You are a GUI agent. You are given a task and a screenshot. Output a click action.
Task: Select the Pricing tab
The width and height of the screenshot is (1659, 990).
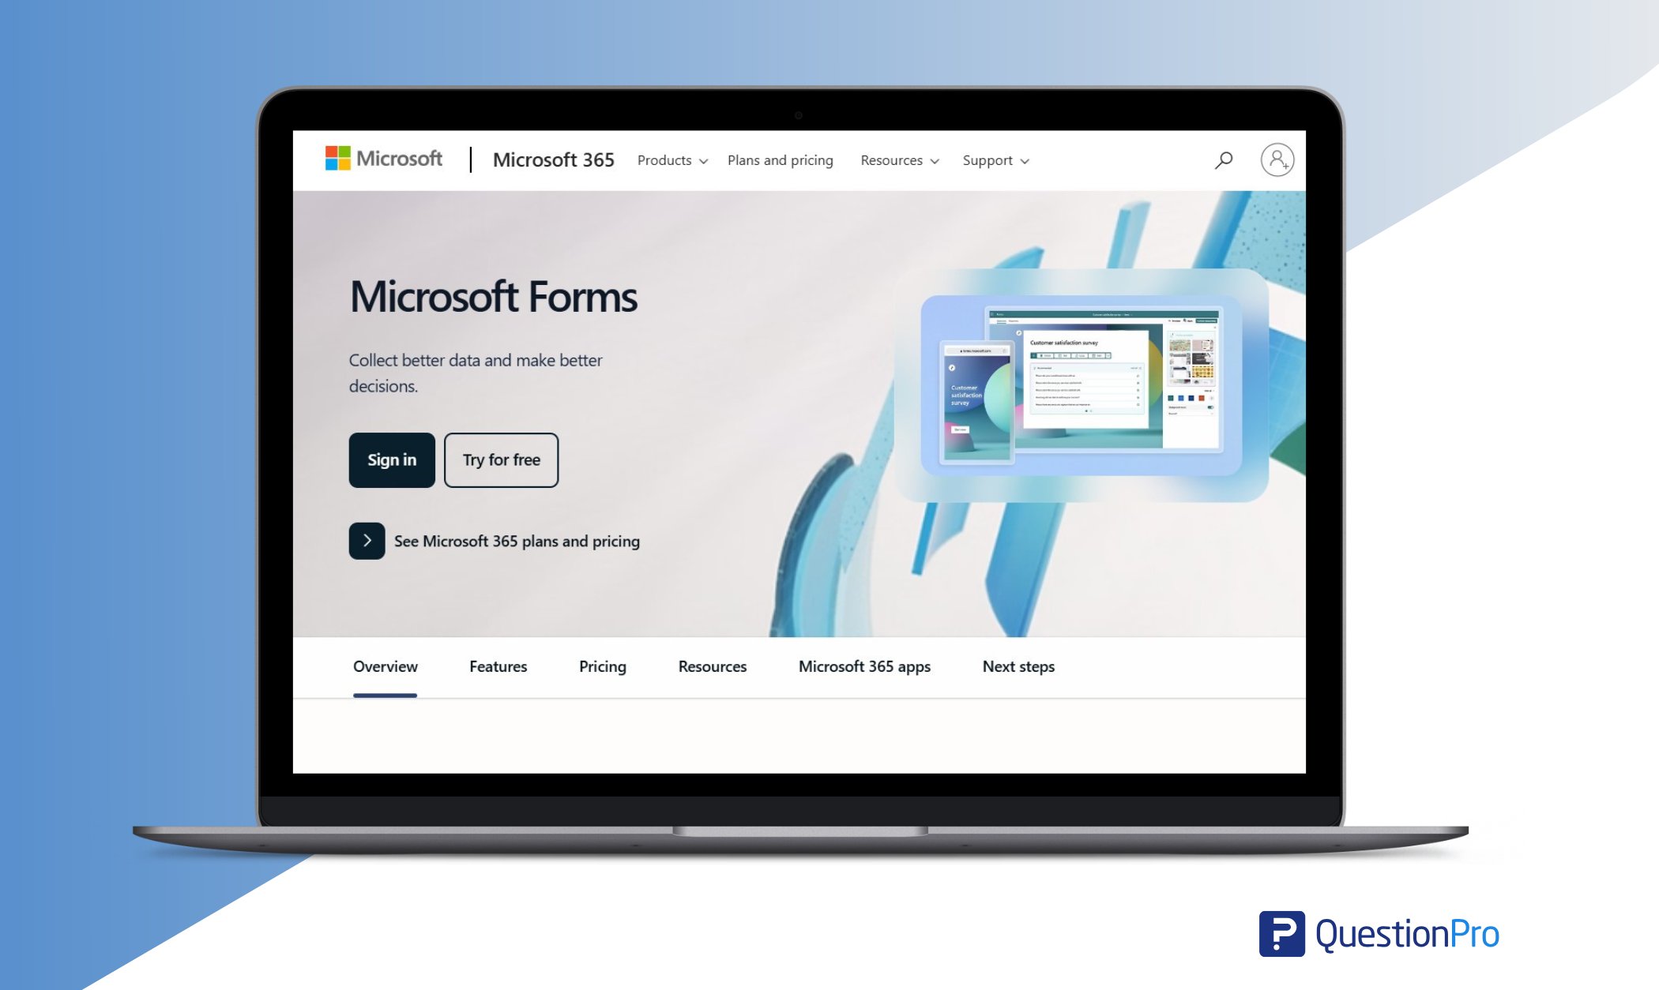pyautogui.click(x=601, y=666)
